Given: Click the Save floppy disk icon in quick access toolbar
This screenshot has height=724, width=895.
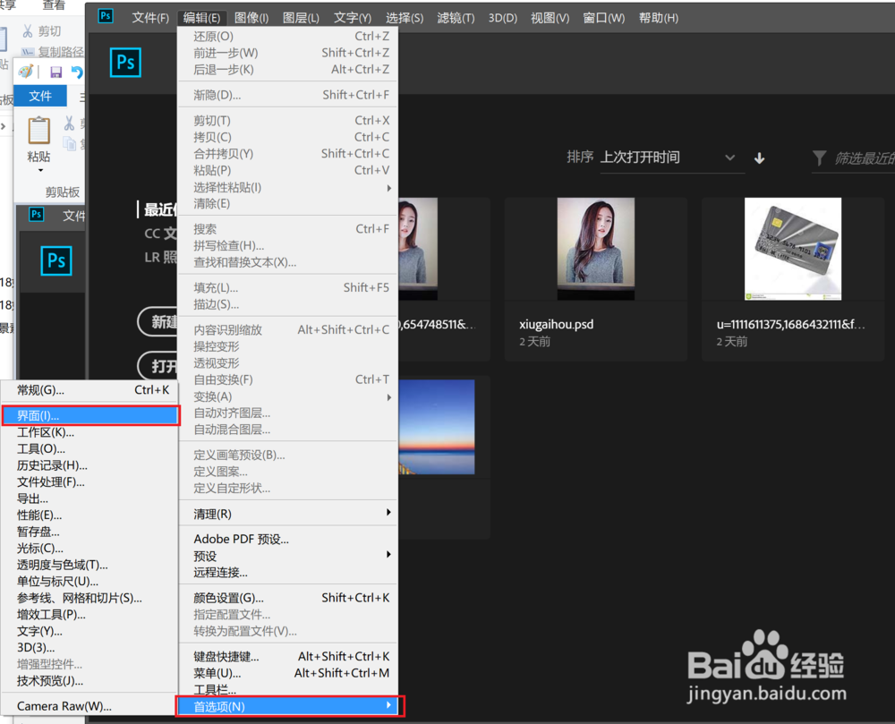Looking at the screenshot, I should click(55, 72).
